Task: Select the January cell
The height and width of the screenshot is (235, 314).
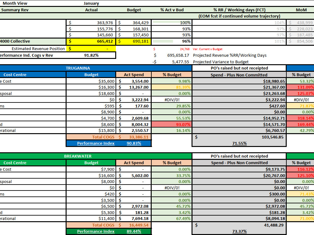Action: point(91,3)
